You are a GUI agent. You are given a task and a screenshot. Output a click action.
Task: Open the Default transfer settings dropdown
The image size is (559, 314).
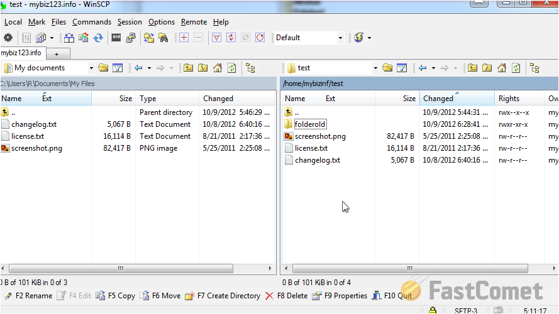click(x=340, y=38)
